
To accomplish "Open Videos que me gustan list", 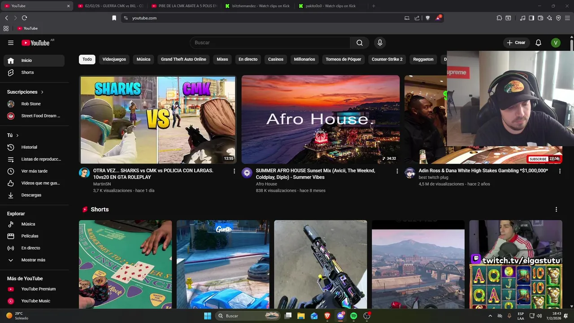I will pyautogui.click(x=34, y=183).
